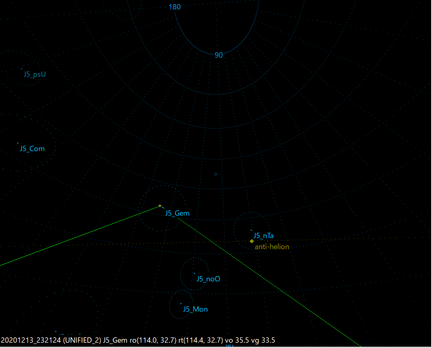This screenshot has height=348, width=432.
Task: Click the J5_noO shower label
Action: 208,279
